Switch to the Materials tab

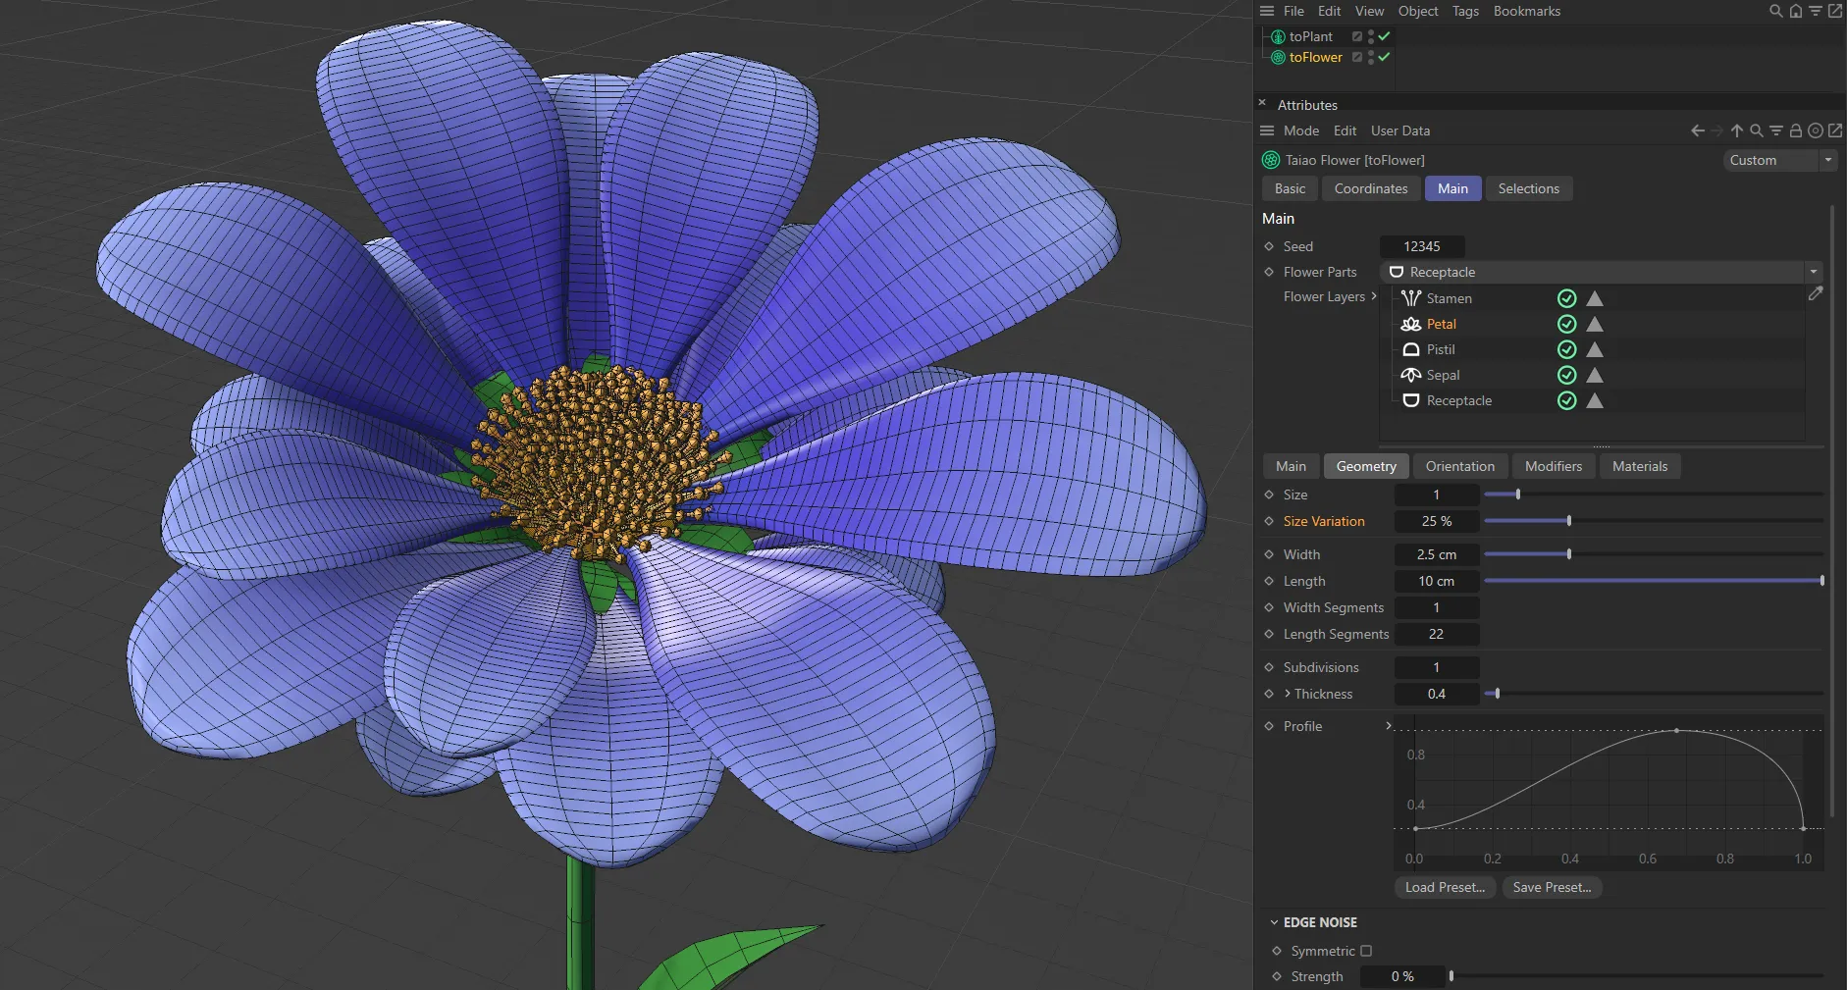(x=1639, y=466)
